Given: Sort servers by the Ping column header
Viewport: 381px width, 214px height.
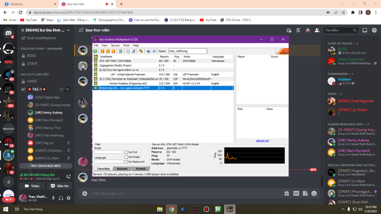Looking at the screenshot, I should pyautogui.click(x=177, y=57).
